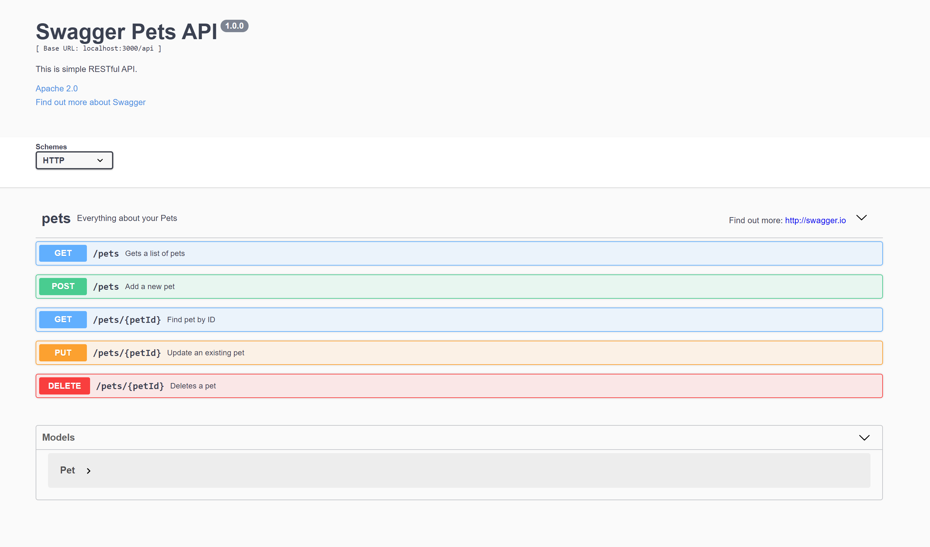
Task: Collapse the Models section arrow
Action: click(x=864, y=438)
